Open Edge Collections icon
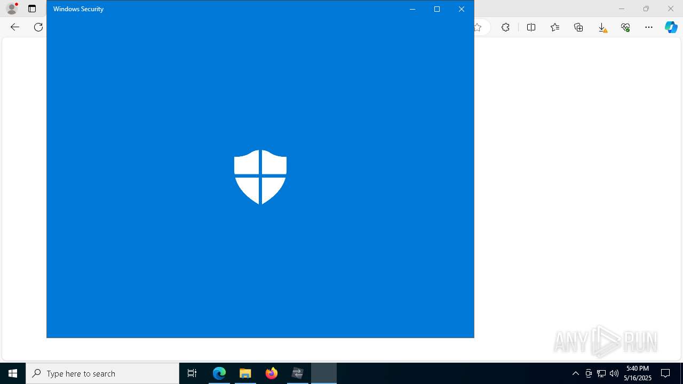Screen dimensions: 683x384 [578, 27]
